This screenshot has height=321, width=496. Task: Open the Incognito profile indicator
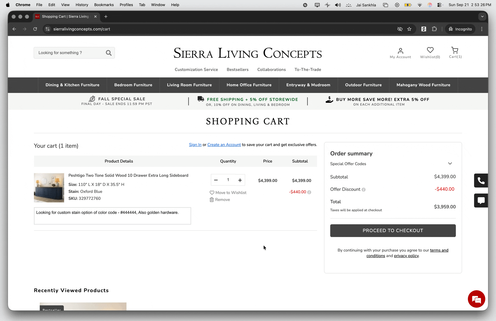(460, 29)
